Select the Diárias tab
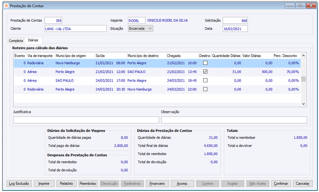The height and width of the screenshot is (192, 319). [x=33, y=40]
